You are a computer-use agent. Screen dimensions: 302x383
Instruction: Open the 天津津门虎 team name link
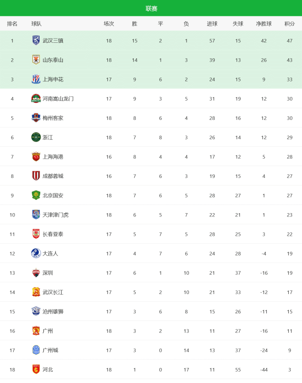[x=56, y=215]
